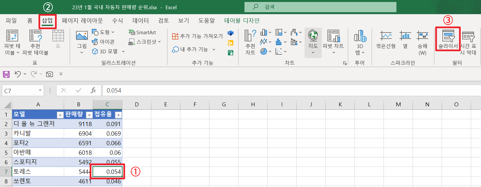
Task: Switch to the View (보기) tab
Action: pos(184,21)
